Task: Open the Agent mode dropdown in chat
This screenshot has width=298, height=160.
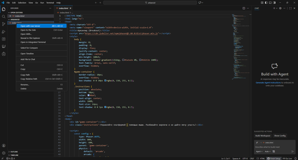Action: point(259,151)
